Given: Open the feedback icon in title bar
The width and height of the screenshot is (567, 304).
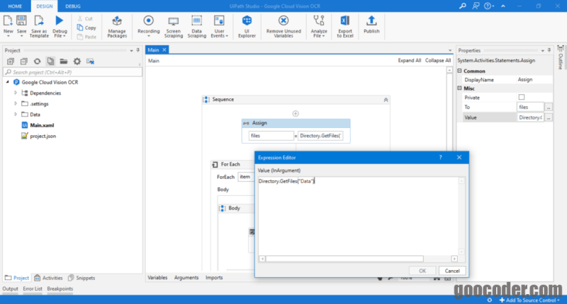Looking at the screenshot, I should (476, 6).
